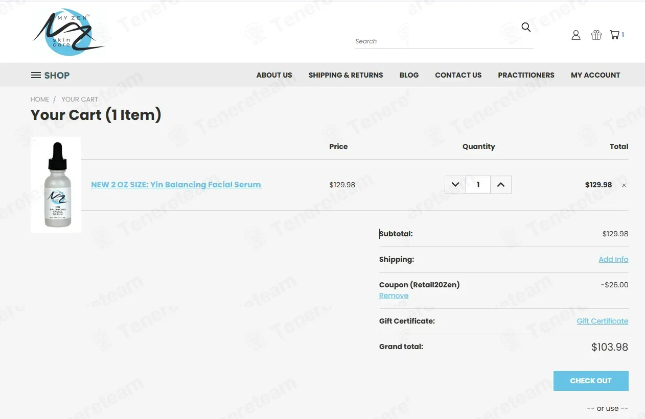The image size is (645, 419).
Task: Click the Grand total: label
Action: pos(401,347)
